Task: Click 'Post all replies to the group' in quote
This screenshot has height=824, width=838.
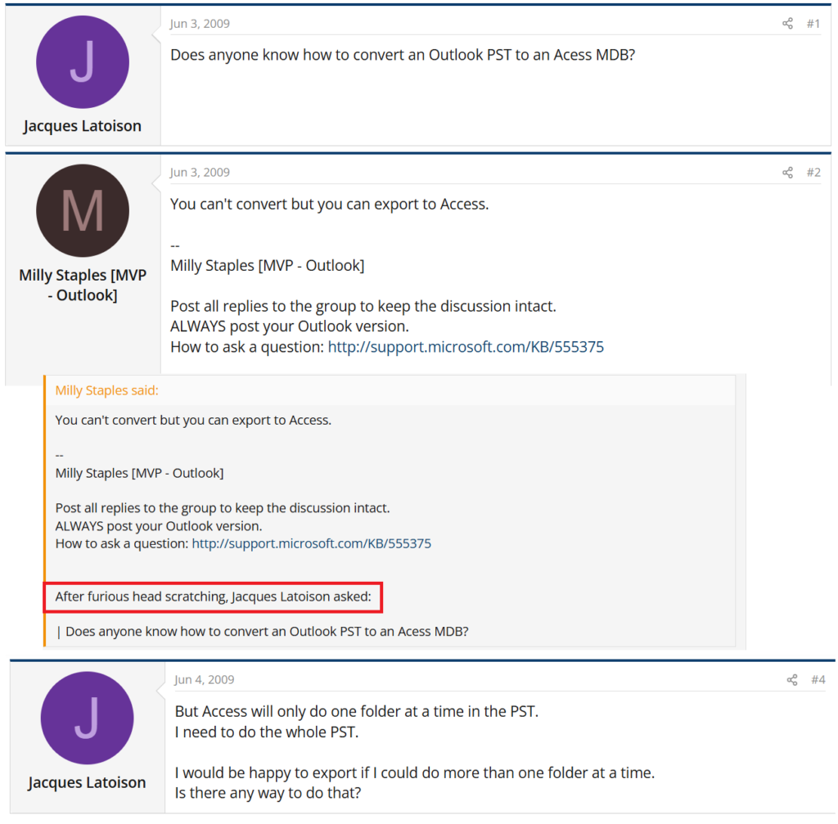Action: point(223,508)
